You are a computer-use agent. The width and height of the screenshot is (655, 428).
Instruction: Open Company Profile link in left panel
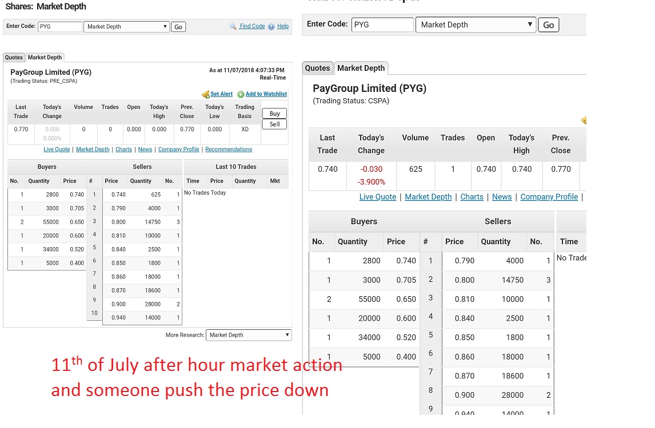tap(178, 150)
